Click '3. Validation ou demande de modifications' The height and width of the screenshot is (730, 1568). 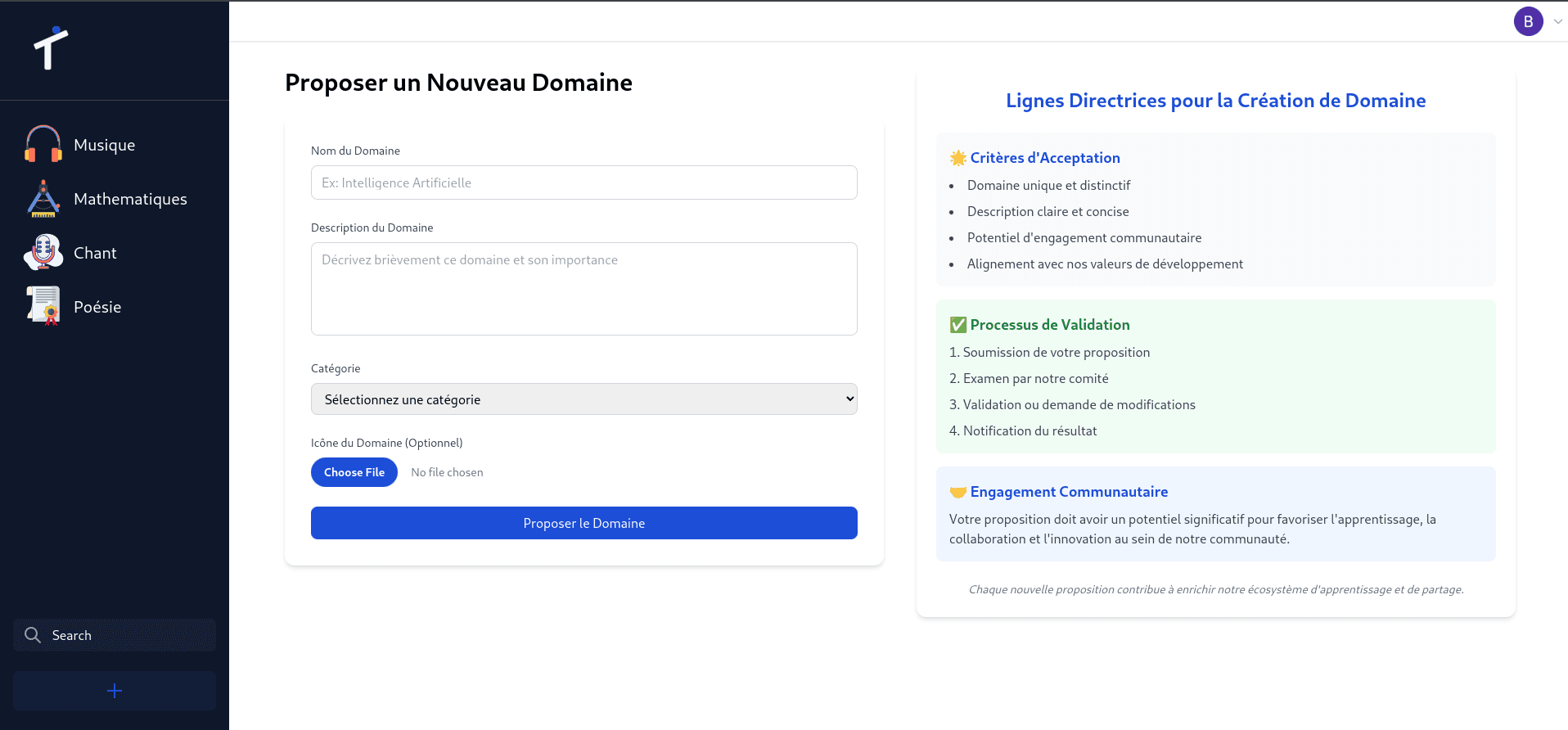tap(1072, 405)
